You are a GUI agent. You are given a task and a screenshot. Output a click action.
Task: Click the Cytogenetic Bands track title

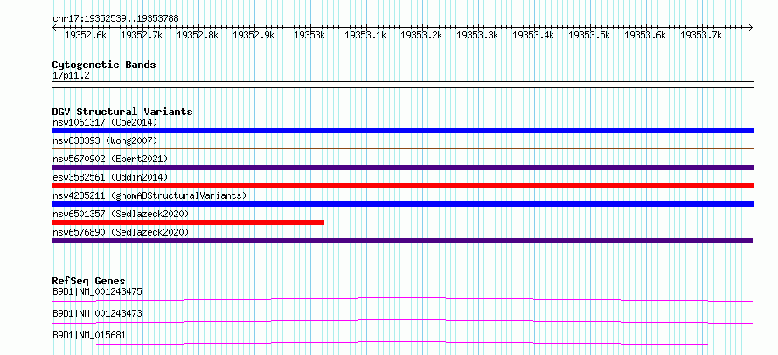click(x=104, y=65)
